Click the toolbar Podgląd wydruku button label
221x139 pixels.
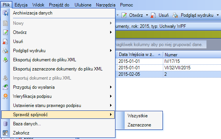tap(197, 15)
